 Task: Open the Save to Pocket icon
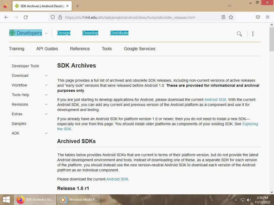(x=258, y=17)
